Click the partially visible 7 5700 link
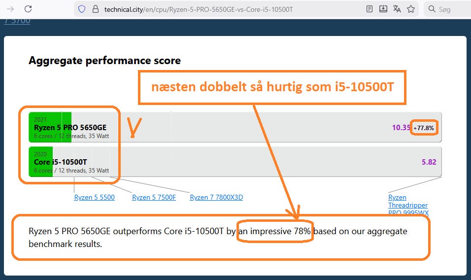The height and width of the screenshot is (280, 471). pos(17,21)
